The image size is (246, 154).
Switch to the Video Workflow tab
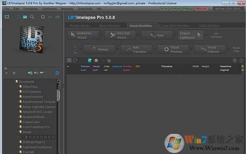pyautogui.click(x=209, y=26)
